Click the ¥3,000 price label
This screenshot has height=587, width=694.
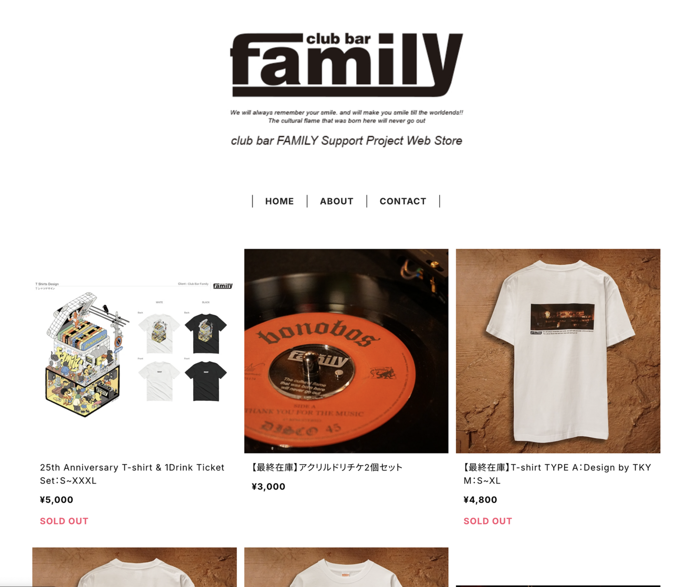pyautogui.click(x=268, y=487)
